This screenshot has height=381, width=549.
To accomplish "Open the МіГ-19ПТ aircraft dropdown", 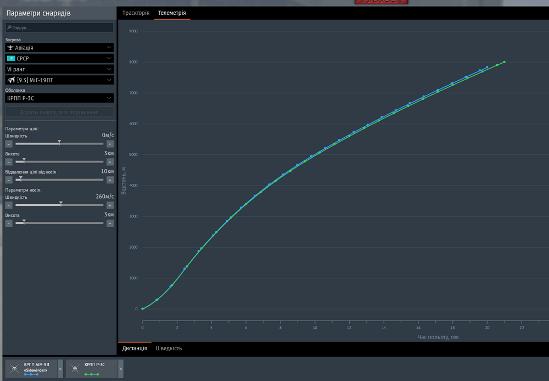I will pos(59,80).
